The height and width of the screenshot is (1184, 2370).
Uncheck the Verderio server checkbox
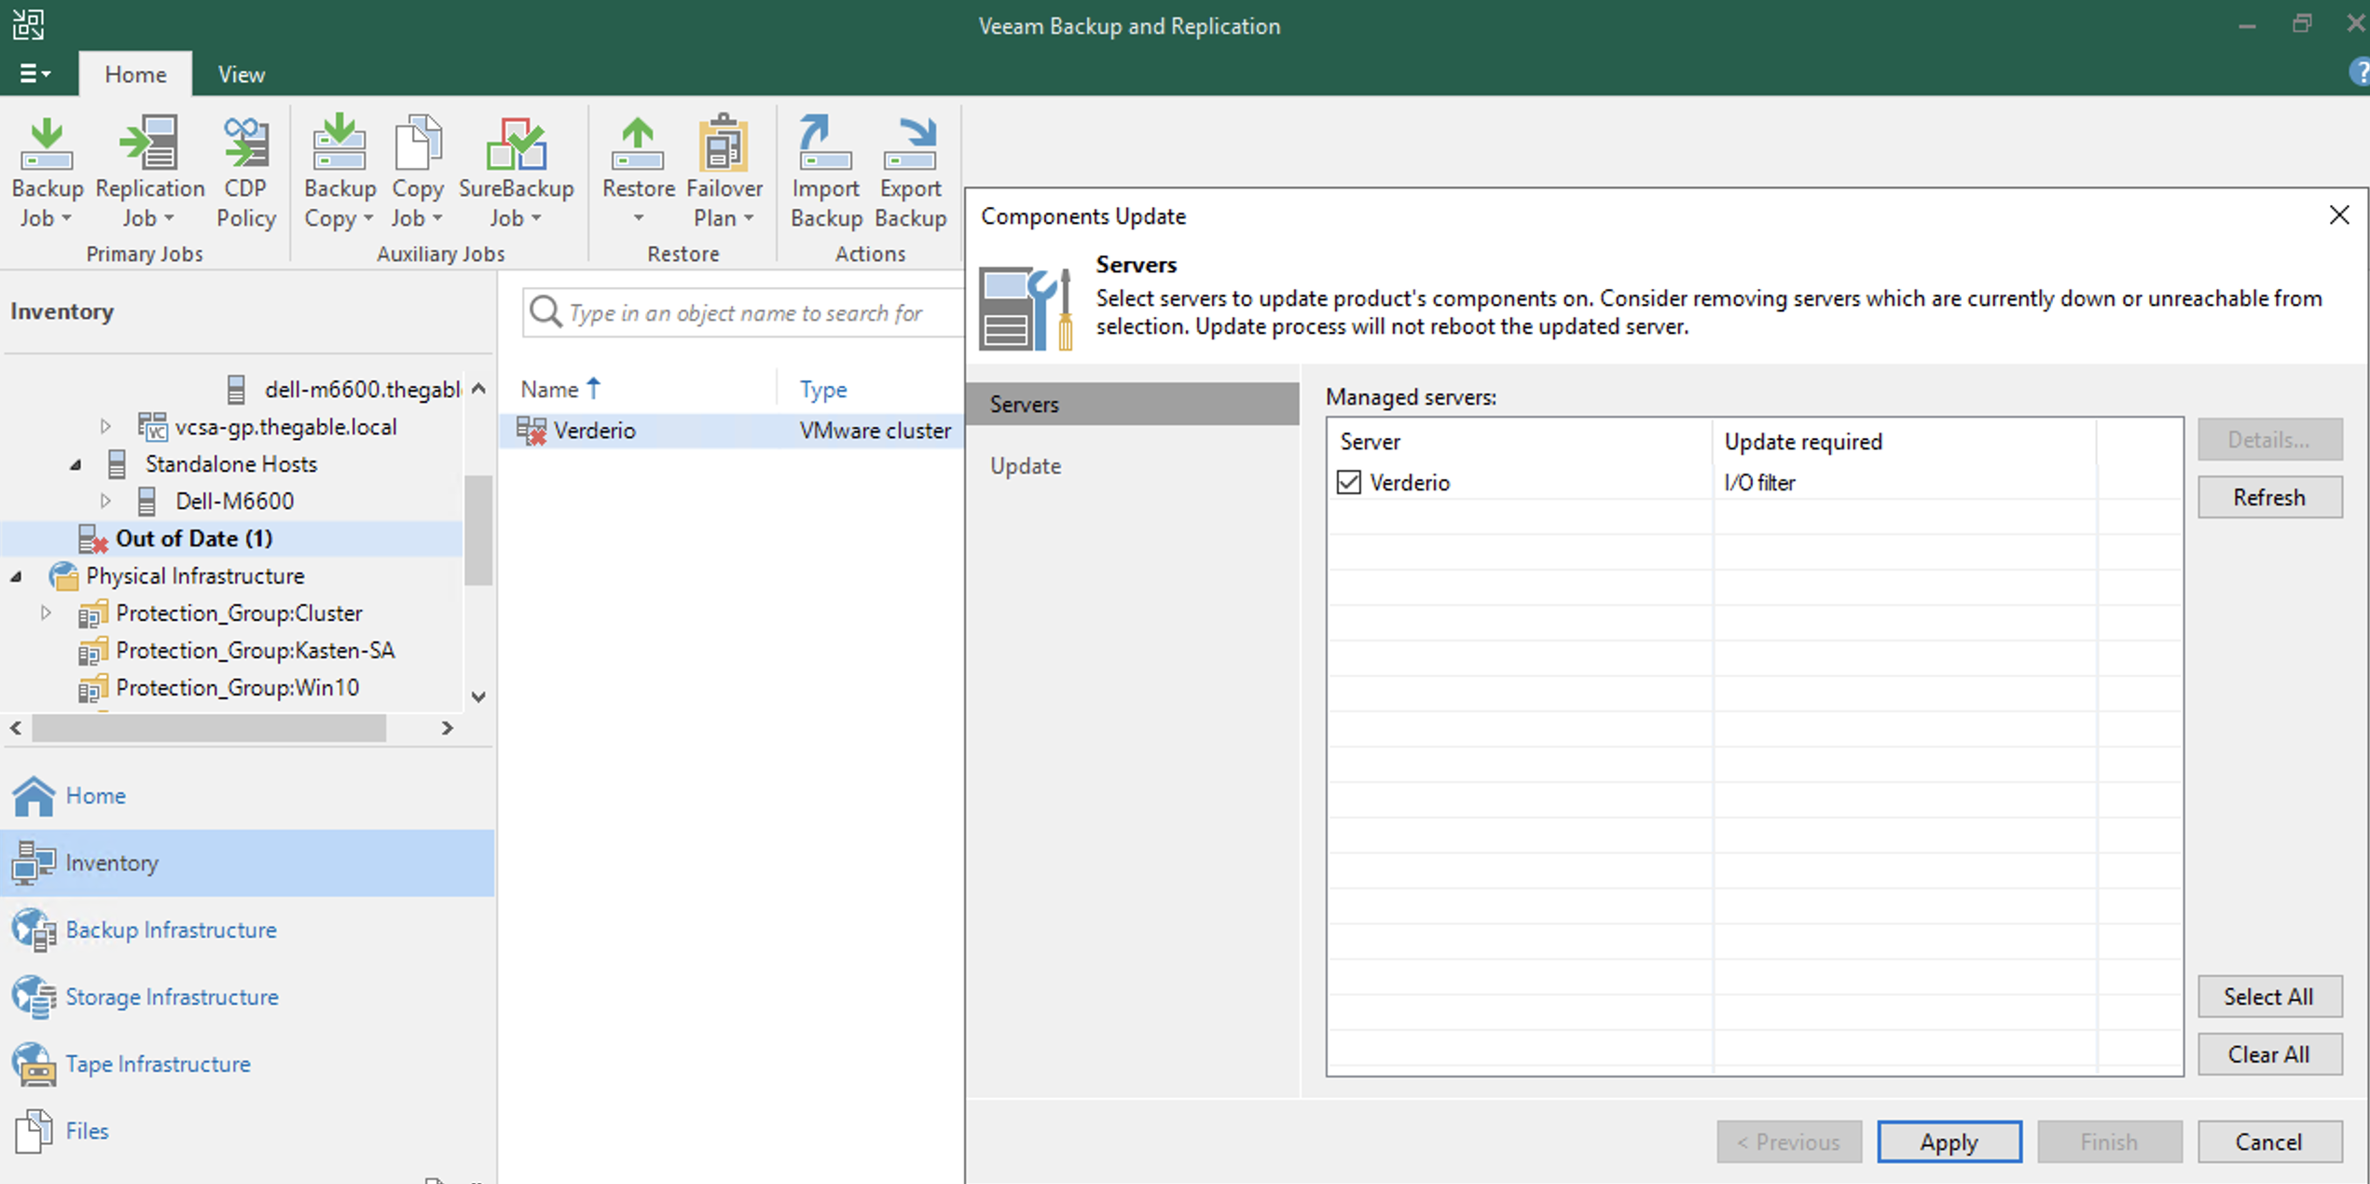(1349, 482)
